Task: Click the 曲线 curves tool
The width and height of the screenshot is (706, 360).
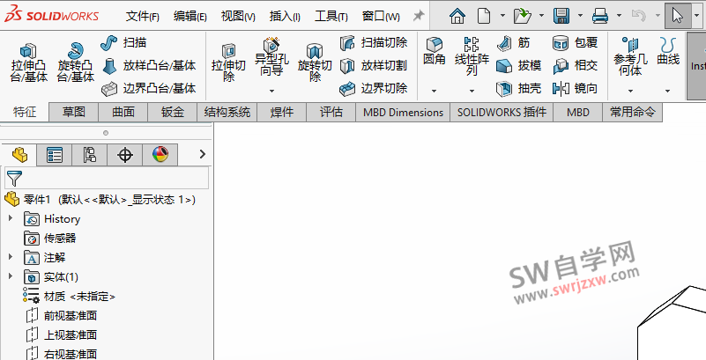Action: [668, 51]
